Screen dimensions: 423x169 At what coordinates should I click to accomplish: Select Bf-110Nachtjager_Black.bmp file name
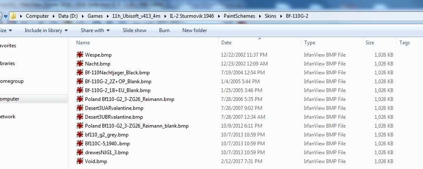[117, 73]
